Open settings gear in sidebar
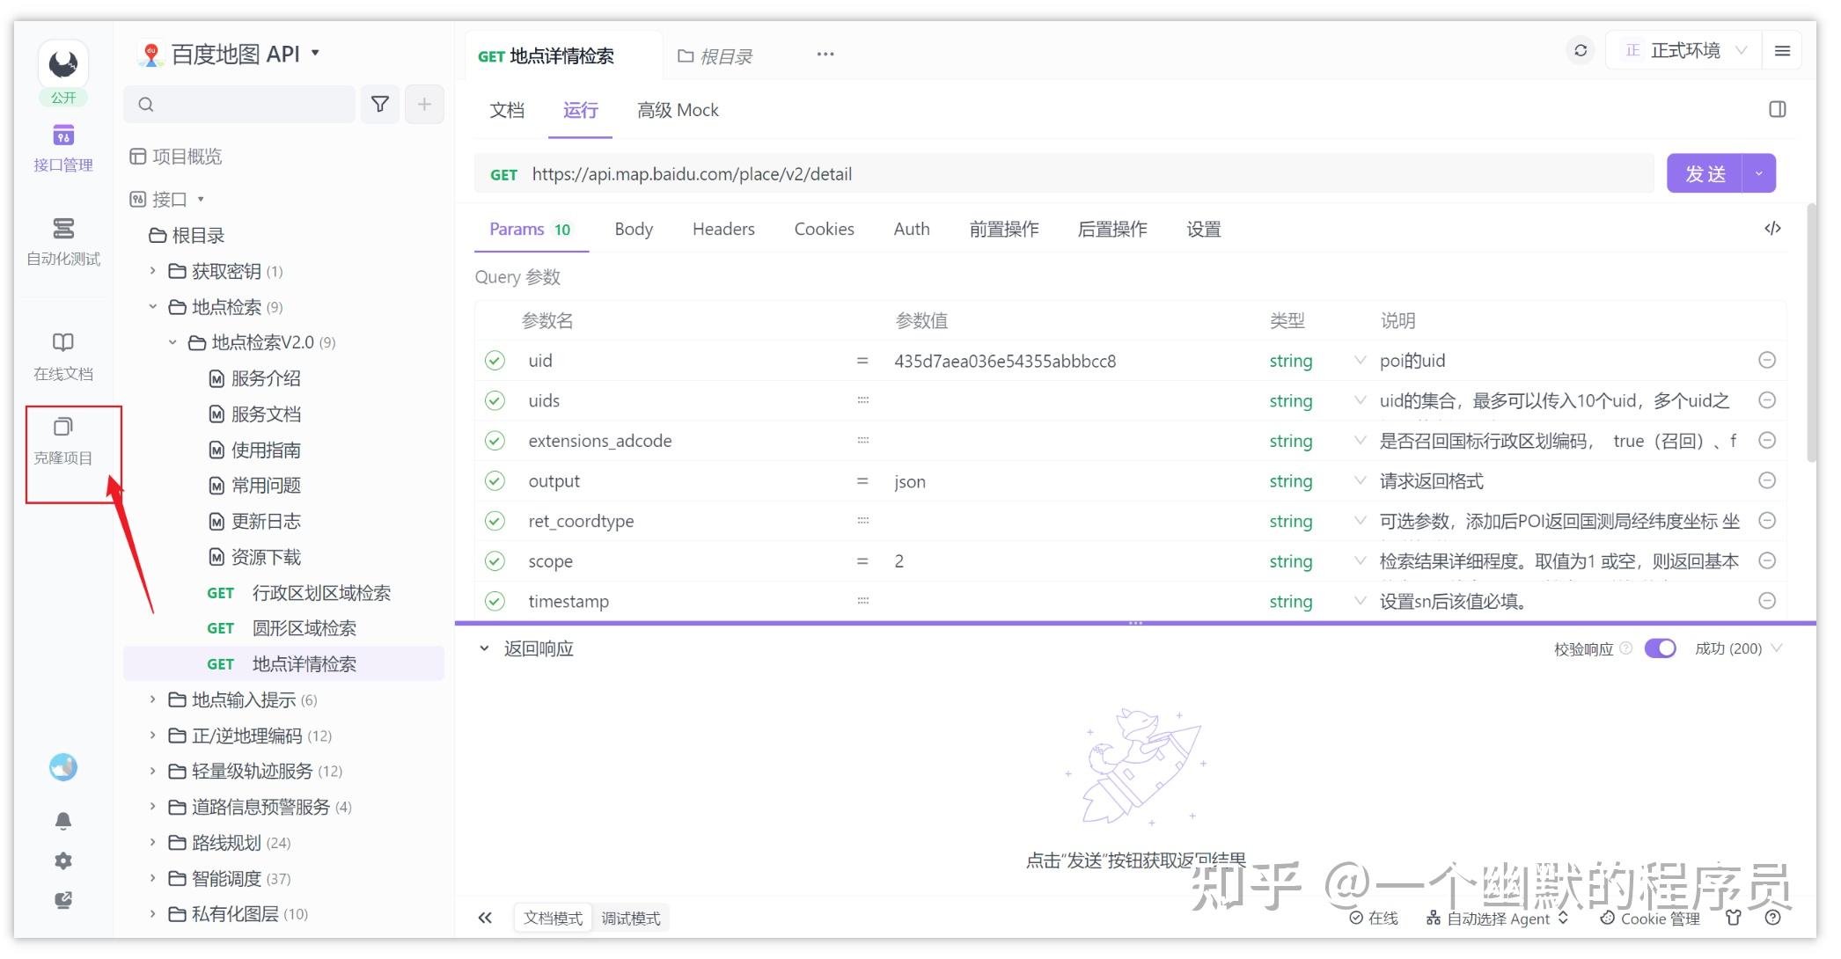Viewport: 1841px width, 959px height. point(63,861)
